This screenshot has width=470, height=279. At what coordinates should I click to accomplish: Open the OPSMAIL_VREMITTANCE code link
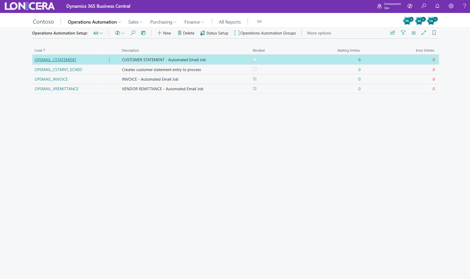tap(56, 89)
